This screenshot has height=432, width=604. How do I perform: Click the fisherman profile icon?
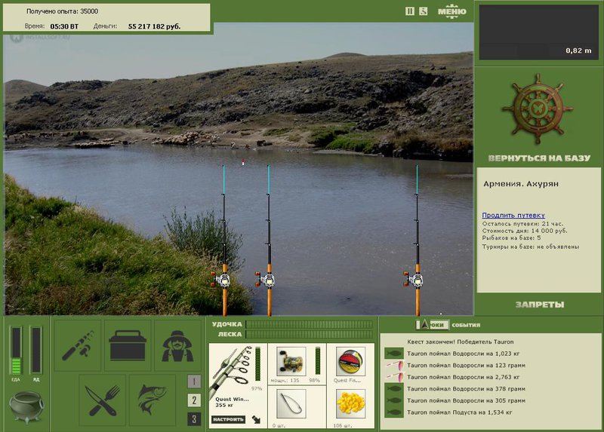pyautogui.click(x=177, y=345)
